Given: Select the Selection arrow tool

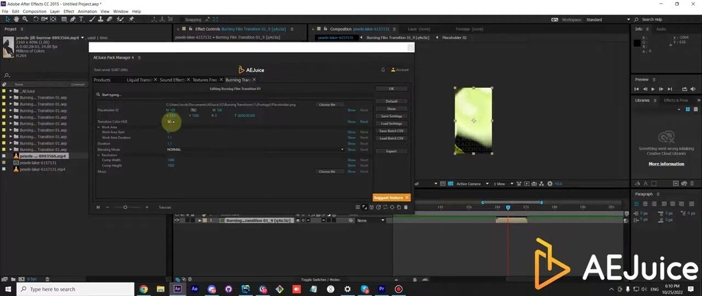Looking at the screenshot, I should tap(8, 19).
